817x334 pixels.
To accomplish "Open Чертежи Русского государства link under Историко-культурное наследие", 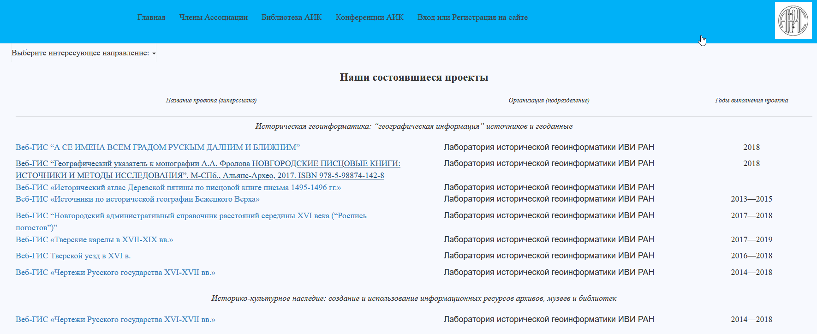I will point(115,319).
